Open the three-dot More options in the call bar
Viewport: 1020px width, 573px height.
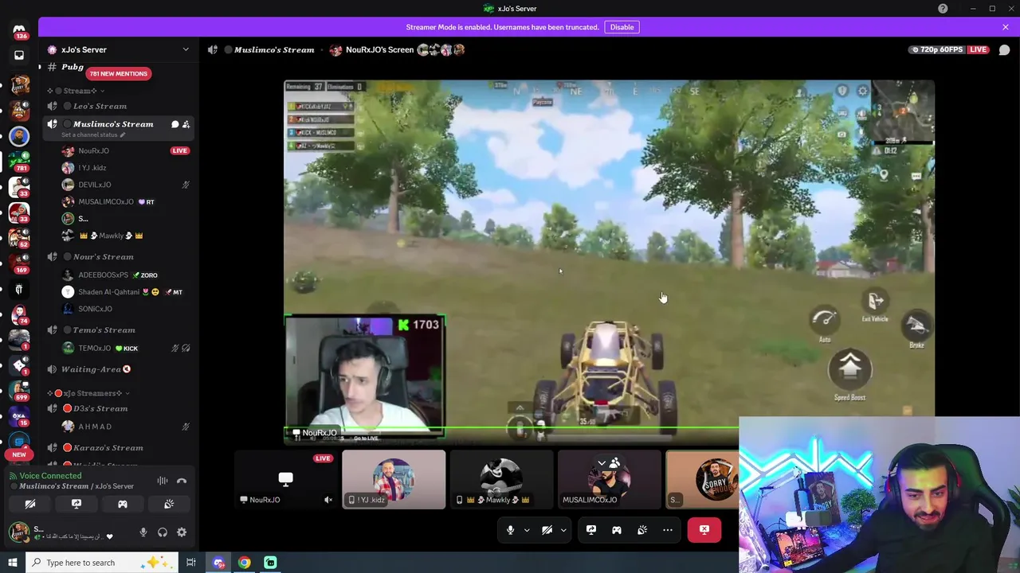[668, 530]
